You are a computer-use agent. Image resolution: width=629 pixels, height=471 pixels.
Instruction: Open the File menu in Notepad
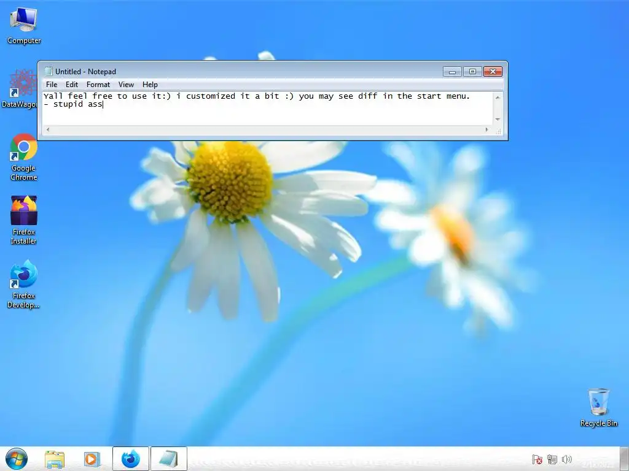pyautogui.click(x=52, y=85)
